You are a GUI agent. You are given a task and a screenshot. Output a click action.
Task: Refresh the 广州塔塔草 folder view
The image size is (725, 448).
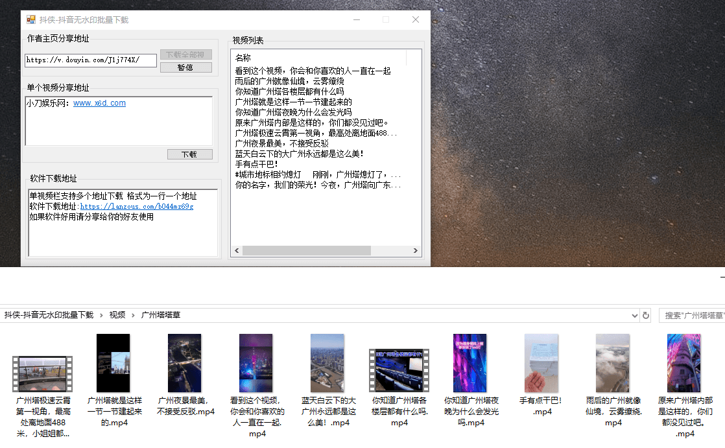[645, 314]
